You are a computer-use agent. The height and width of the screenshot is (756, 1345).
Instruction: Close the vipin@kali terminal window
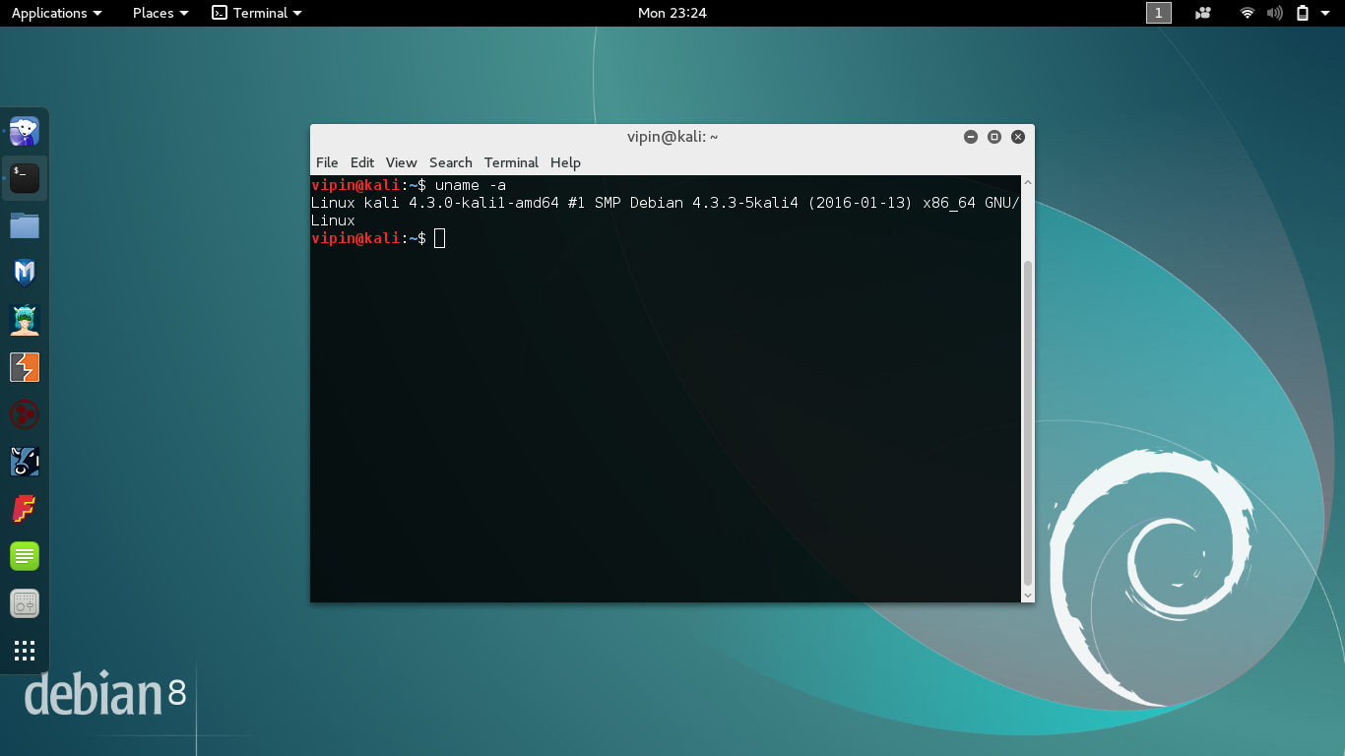1018,137
